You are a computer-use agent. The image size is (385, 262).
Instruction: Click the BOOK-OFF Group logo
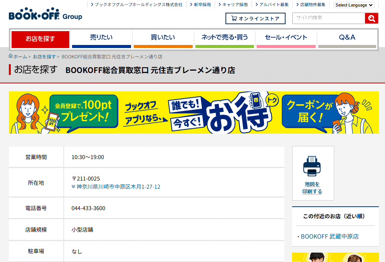(x=45, y=14)
